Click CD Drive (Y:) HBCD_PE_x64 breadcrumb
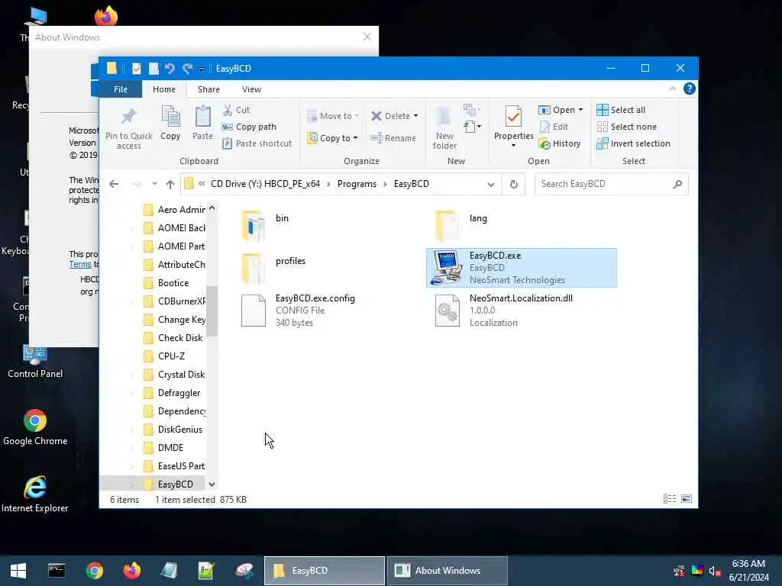The image size is (782, 586). [x=265, y=184]
